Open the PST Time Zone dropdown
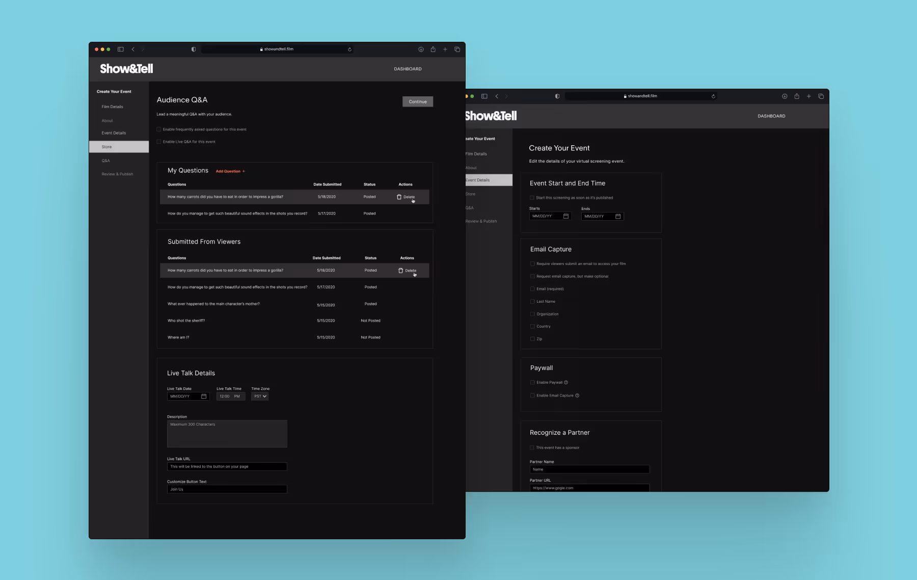 pos(260,396)
